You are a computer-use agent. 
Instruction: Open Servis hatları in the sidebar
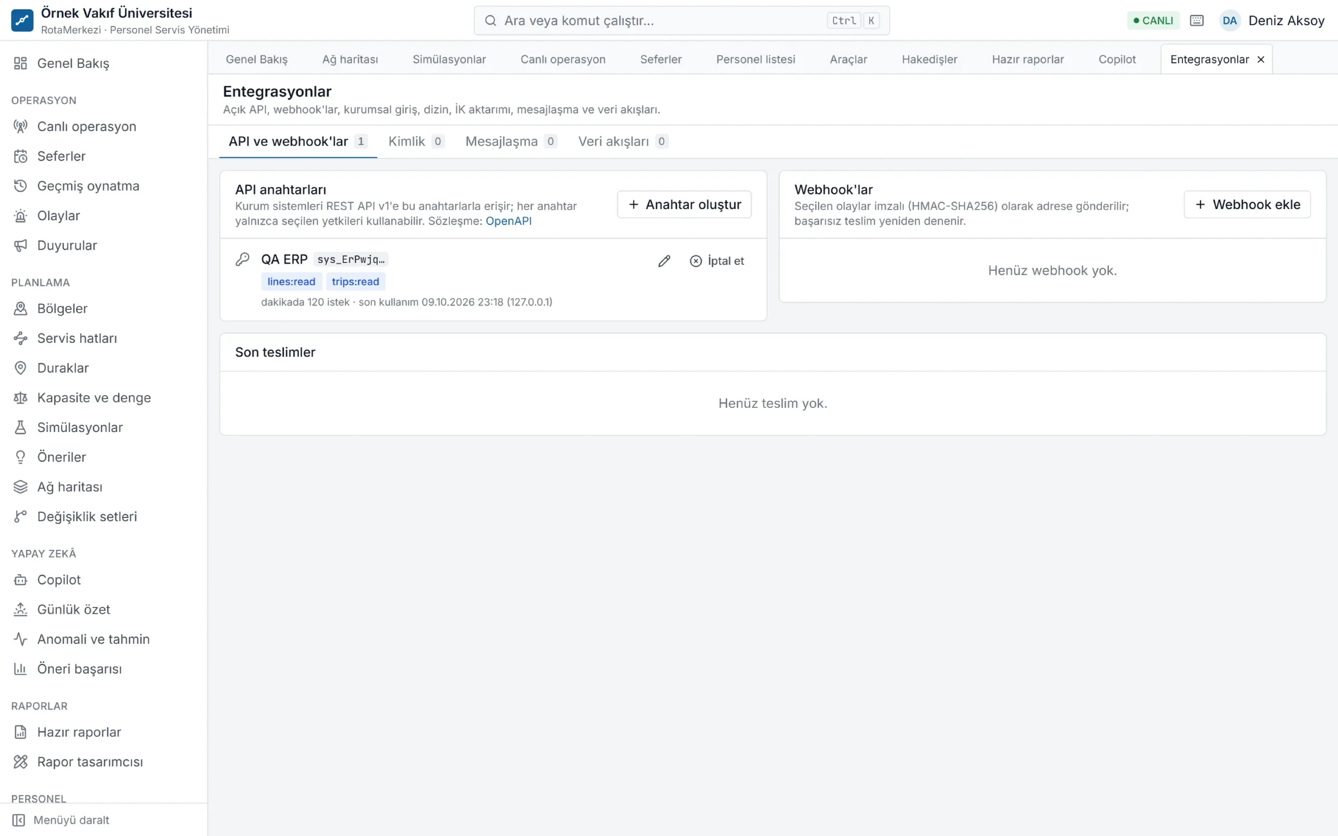point(104,338)
